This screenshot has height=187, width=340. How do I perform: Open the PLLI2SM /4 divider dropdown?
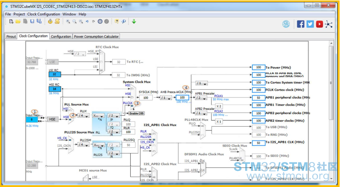click(x=84, y=145)
